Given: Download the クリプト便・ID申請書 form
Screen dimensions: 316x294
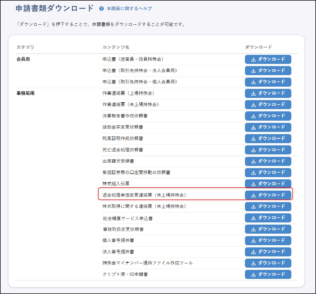Looking at the screenshot, I should [x=268, y=274].
